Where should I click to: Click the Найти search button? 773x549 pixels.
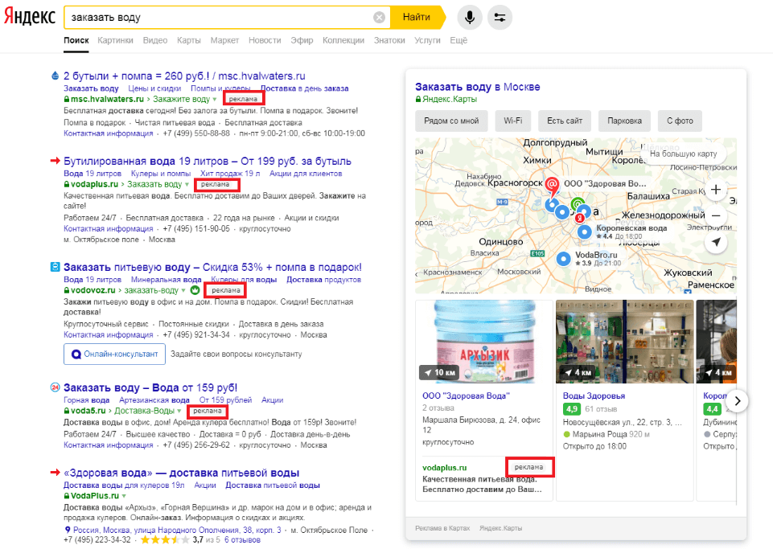[x=417, y=17]
